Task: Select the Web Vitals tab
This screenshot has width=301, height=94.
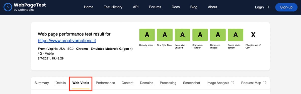Action: pos(81,83)
